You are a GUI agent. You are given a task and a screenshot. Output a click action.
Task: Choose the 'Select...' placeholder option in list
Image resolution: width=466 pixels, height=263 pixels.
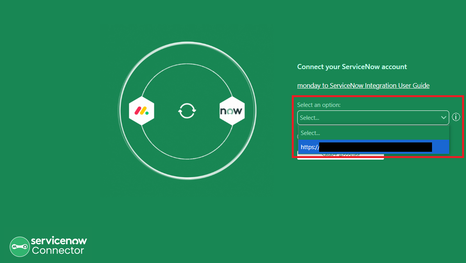pyautogui.click(x=373, y=133)
